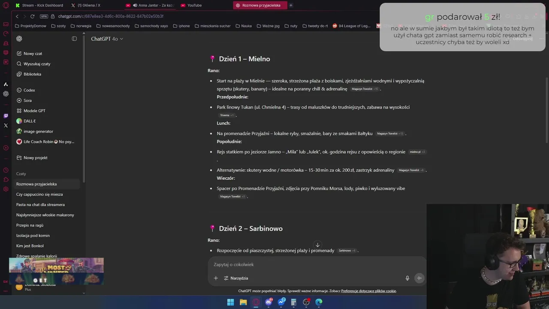Open Nauka bookmark folder

click(x=243, y=26)
